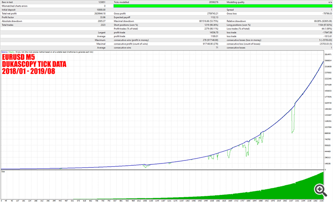333x202 pixels.
Task: Click the 'Equity' legend label above chart
Action: (x=12, y=52)
